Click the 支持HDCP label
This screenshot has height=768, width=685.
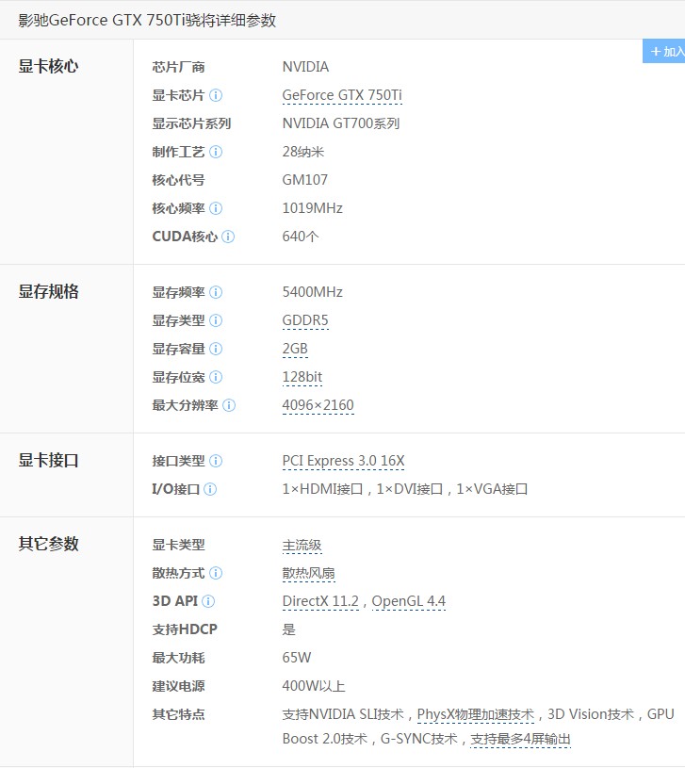(185, 629)
